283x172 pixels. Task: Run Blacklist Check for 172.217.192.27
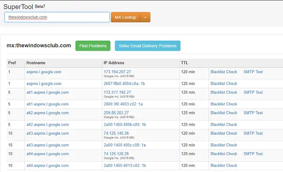pyautogui.click(x=224, y=92)
